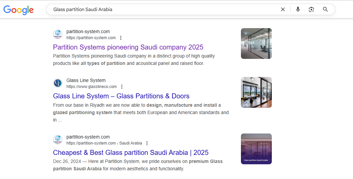Click partition-system.com favicon beside Saudi Arabia breadcrumb
The width and height of the screenshot is (353, 179).
[x=58, y=140]
